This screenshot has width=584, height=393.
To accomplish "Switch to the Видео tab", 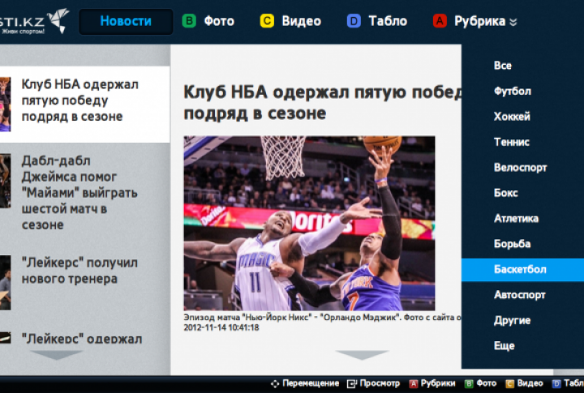I will point(301,21).
